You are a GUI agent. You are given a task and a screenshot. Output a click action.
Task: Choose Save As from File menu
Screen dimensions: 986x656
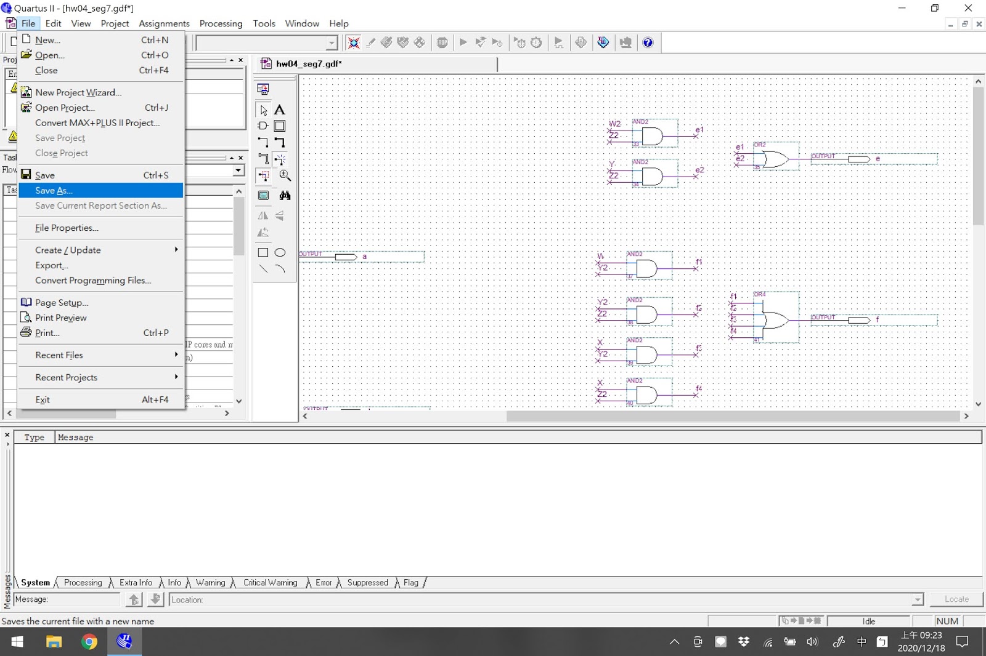pos(101,191)
